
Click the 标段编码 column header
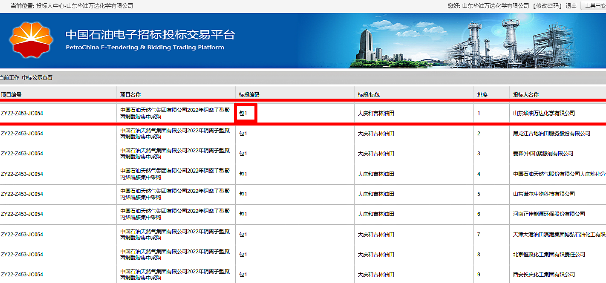(249, 94)
